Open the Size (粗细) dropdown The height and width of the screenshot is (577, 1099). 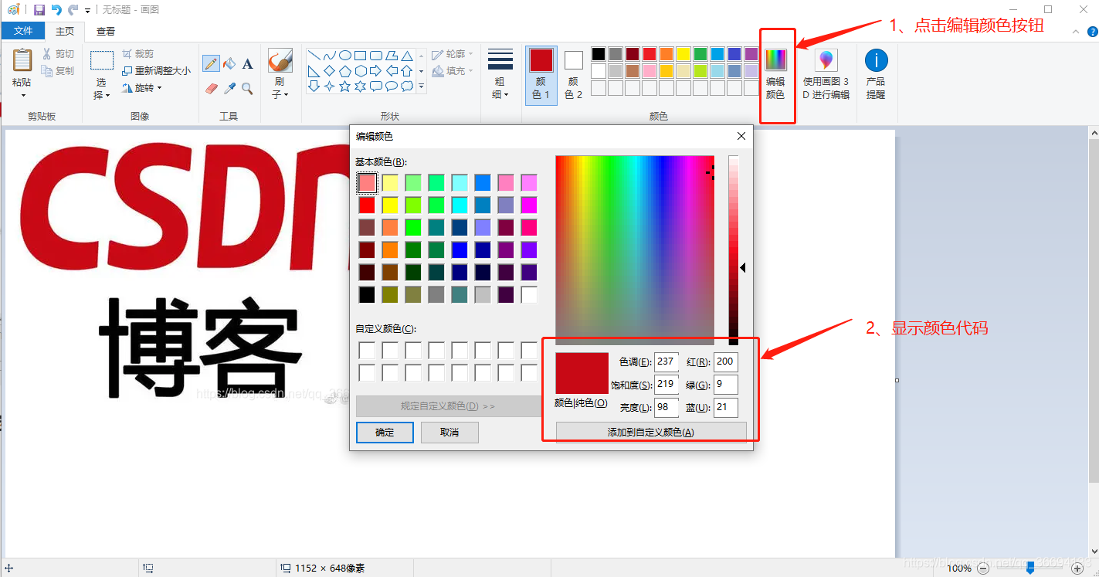click(500, 87)
